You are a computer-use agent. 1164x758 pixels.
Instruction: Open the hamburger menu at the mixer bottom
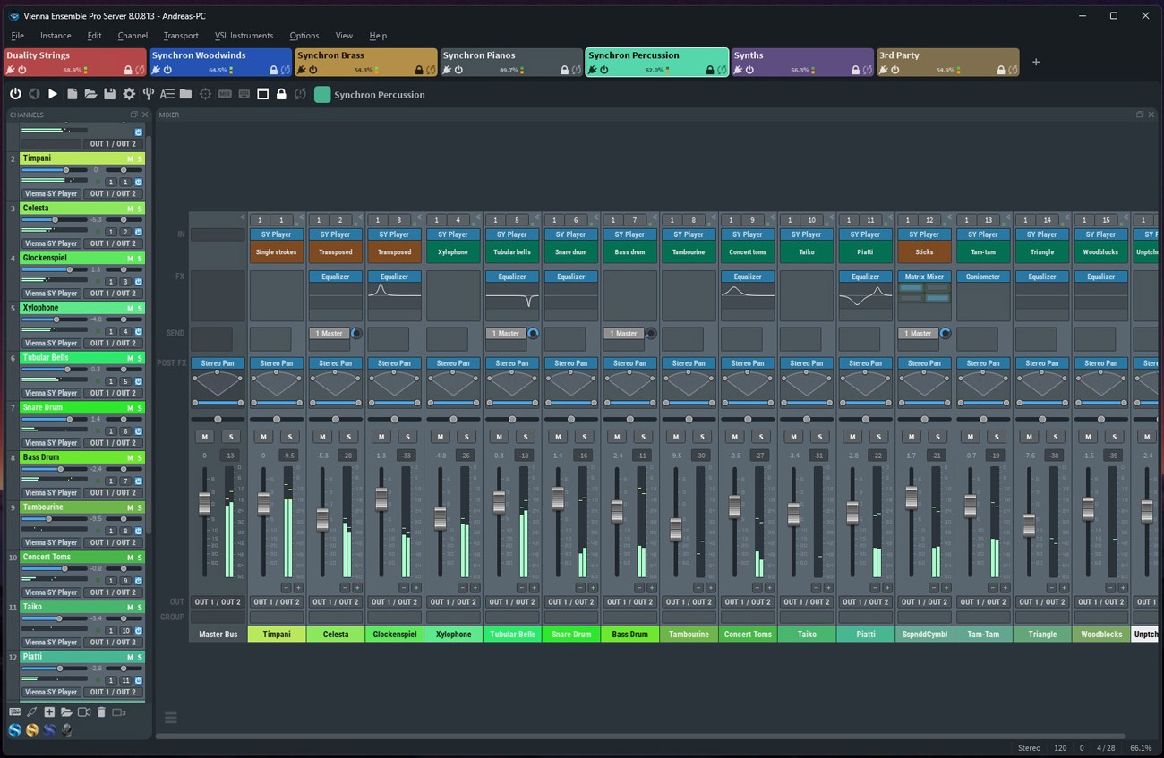coord(171,718)
